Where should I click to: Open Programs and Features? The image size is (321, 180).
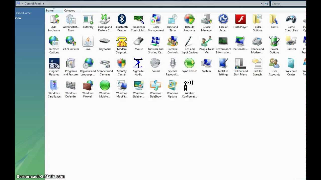(71, 67)
